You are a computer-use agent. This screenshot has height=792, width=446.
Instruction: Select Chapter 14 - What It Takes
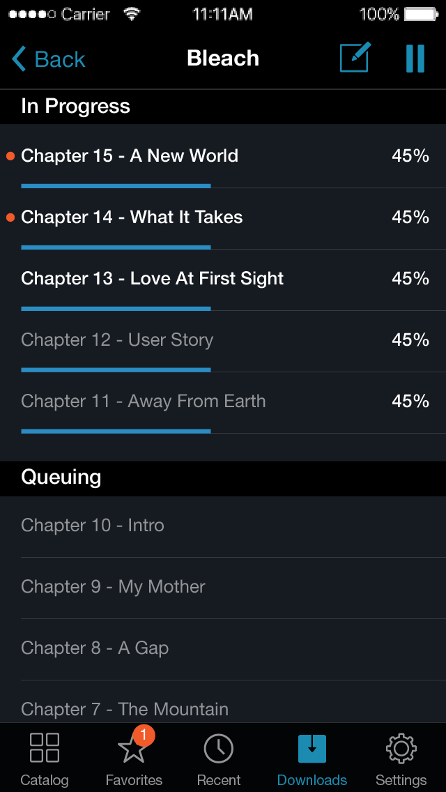pyautogui.click(x=132, y=217)
